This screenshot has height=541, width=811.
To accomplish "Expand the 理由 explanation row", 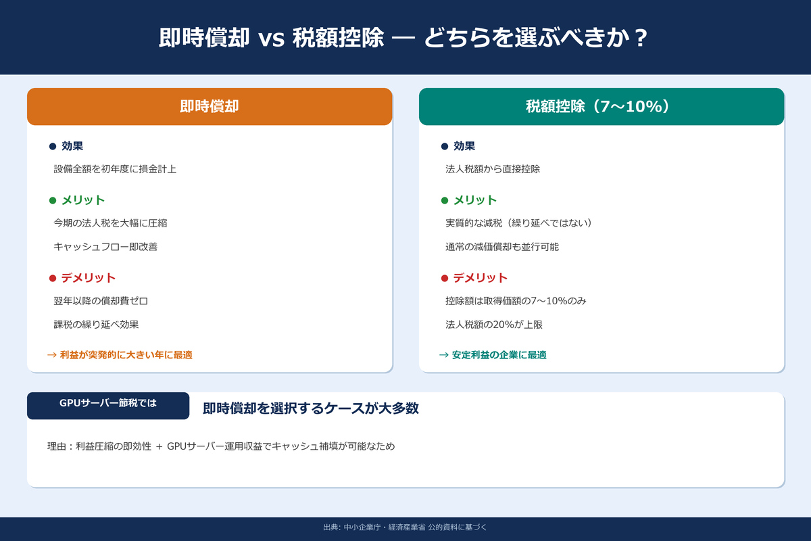I will 222,446.
